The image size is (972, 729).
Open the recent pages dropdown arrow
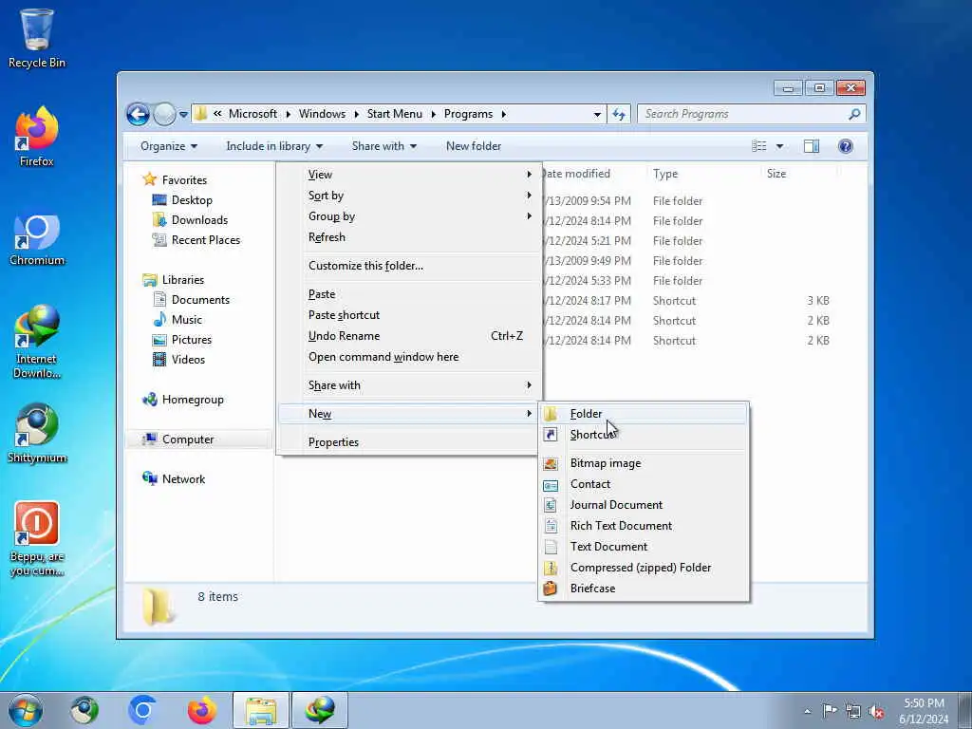point(183,115)
